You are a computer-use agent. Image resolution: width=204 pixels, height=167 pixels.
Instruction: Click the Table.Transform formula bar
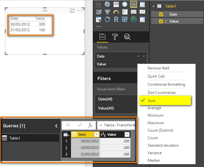(x=116, y=125)
